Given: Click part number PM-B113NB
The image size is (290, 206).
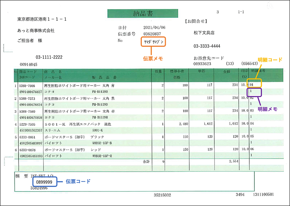Looking at the screenshot, I should pyautogui.click(x=100, y=92).
